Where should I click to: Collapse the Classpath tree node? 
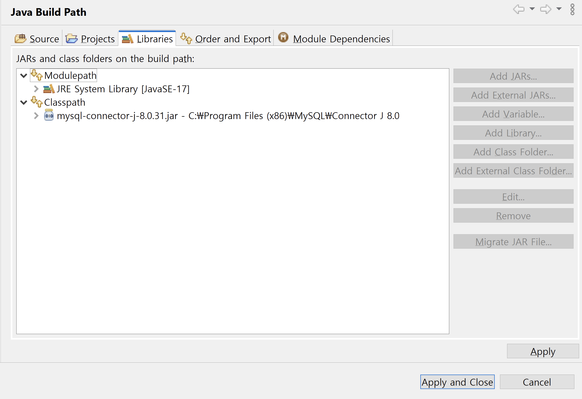(23, 103)
